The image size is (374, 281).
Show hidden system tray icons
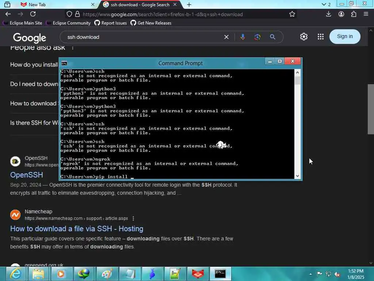click(x=310, y=274)
